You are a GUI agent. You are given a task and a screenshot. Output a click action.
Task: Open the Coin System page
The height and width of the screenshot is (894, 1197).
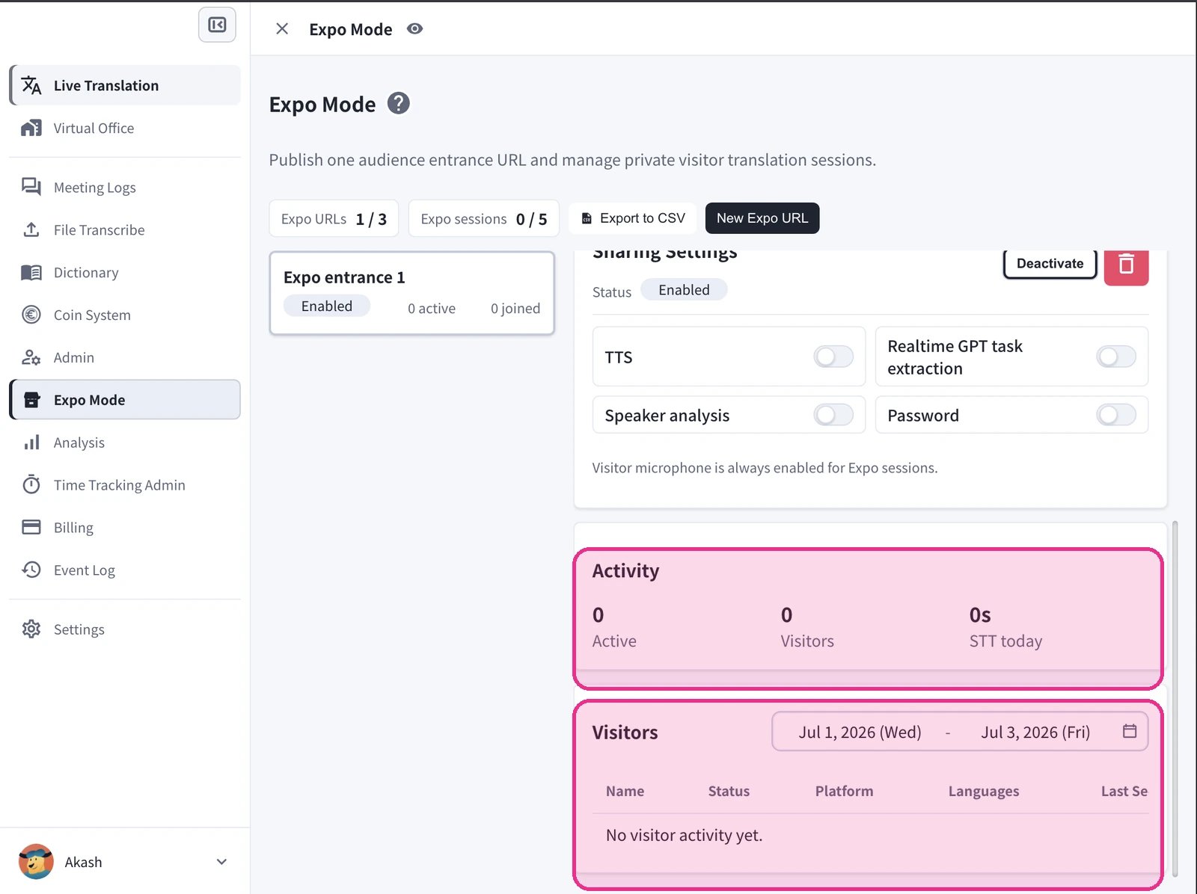tap(125, 315)
